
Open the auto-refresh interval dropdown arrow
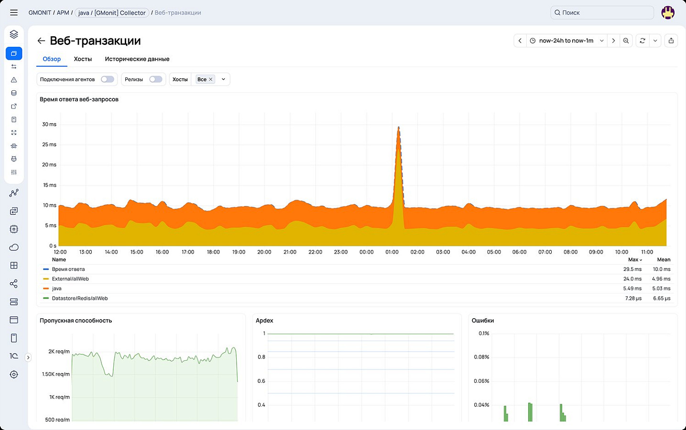pyautogui.click(x=655, y=41)
